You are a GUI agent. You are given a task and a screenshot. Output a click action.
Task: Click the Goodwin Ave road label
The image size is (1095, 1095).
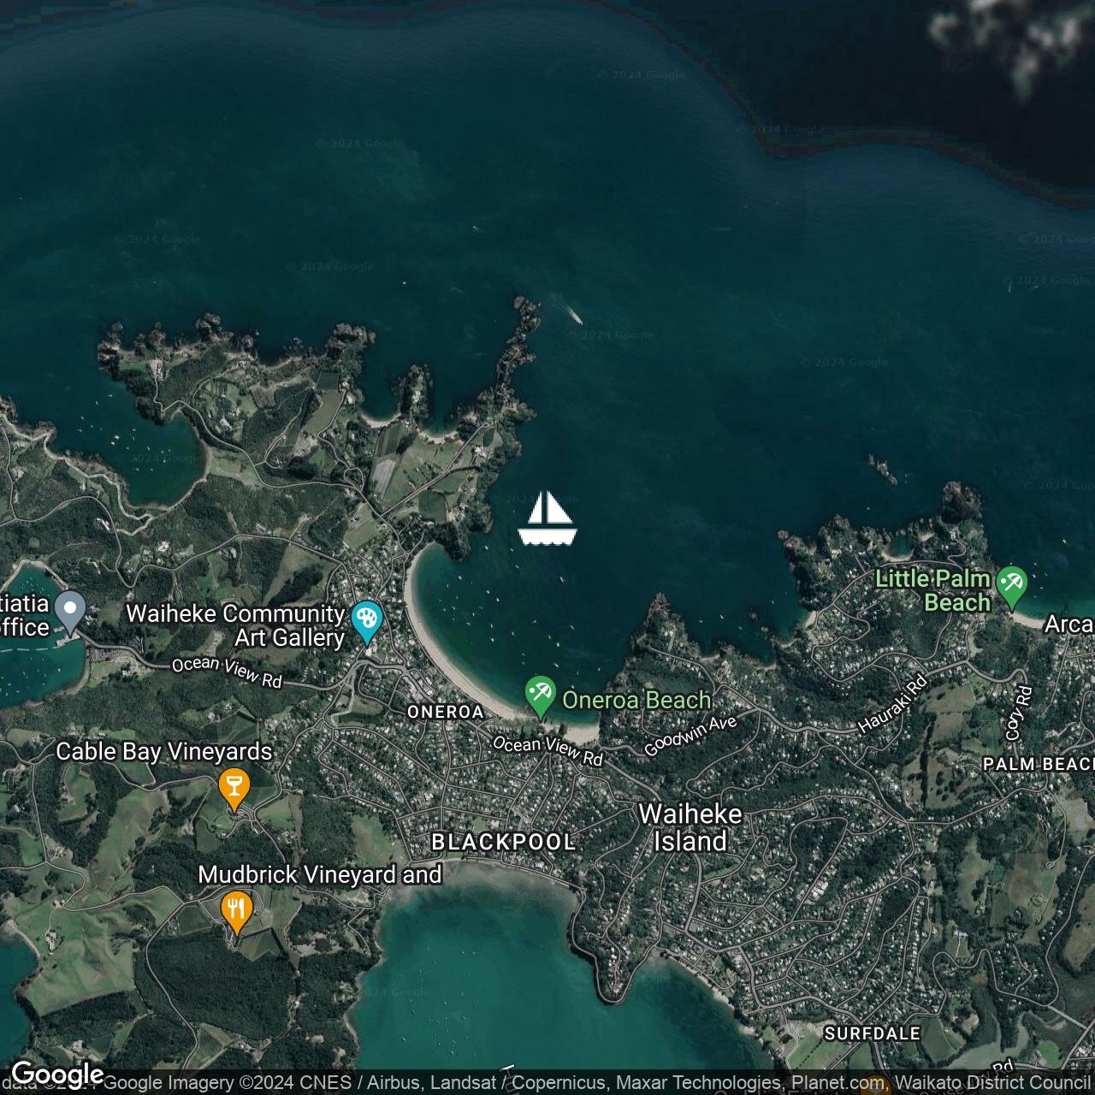pos(690,737)
